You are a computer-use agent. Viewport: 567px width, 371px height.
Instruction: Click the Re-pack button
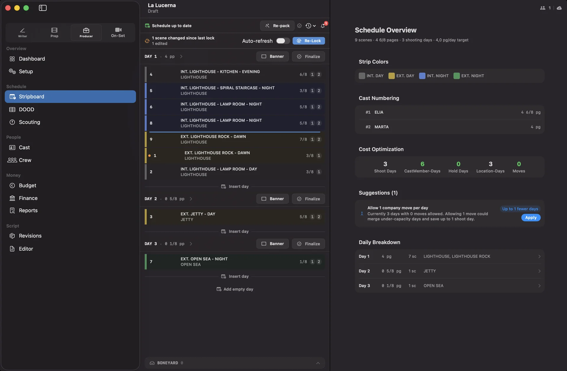coord(277,26)
